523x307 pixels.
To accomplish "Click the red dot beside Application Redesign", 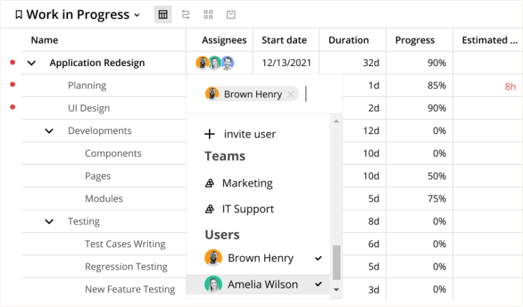I will pyautogui.click(x=13, y=63).
